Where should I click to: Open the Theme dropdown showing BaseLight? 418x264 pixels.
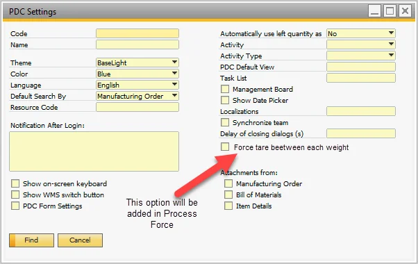[x=137, y=63]
